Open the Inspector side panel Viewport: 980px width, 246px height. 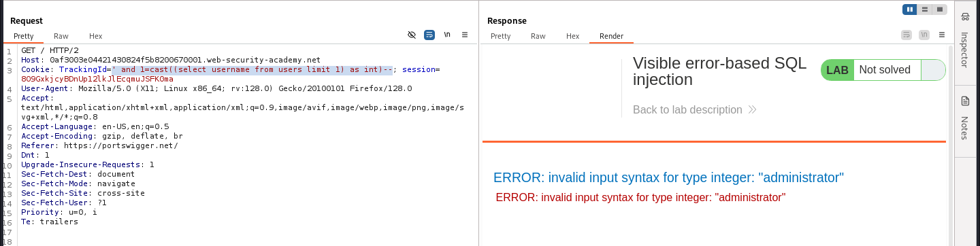[x=964, y=40]
